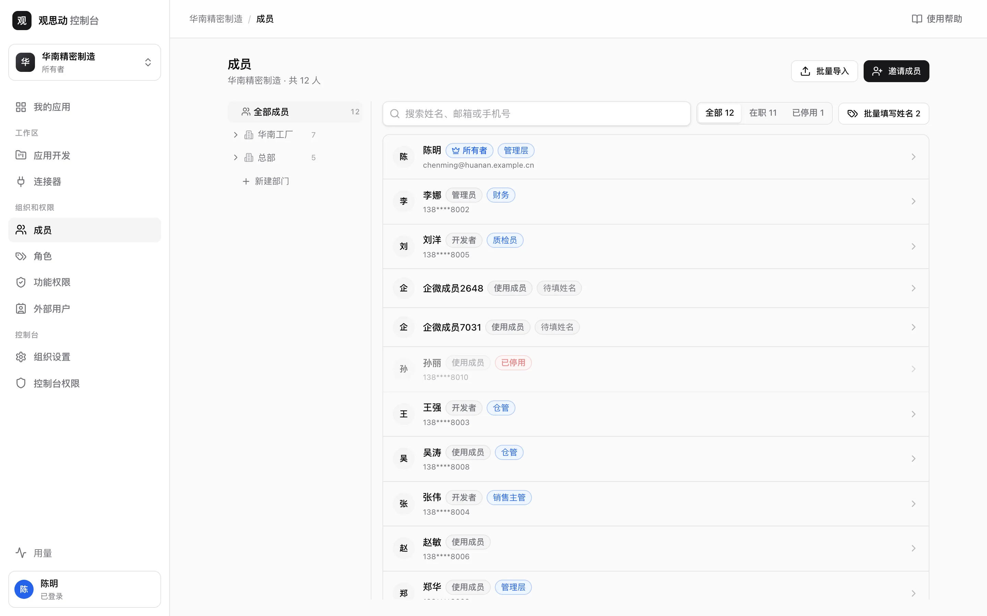Open 孙丽 member row chevron
987x616 pixels.
point(913,369)
